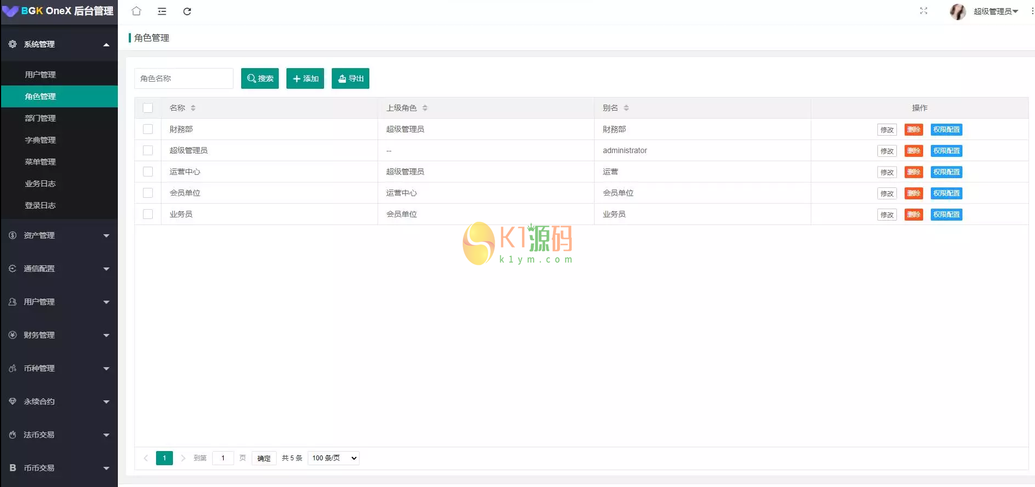The image size is (1035, 487).
Task: Click the 系统管理 gear icon
Action: (13, 44)
